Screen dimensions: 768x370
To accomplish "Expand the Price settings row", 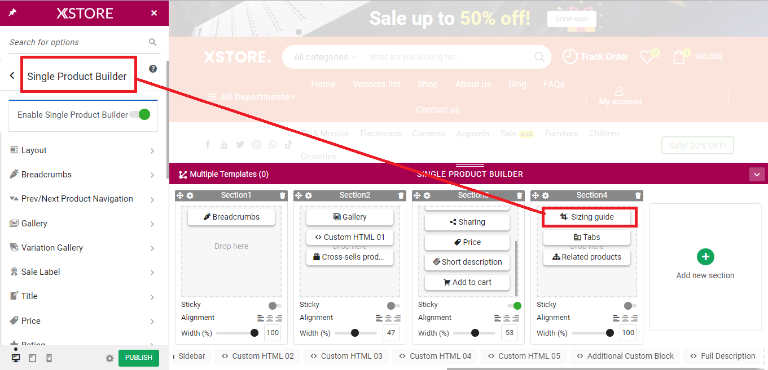I will (x=83, y=321).
